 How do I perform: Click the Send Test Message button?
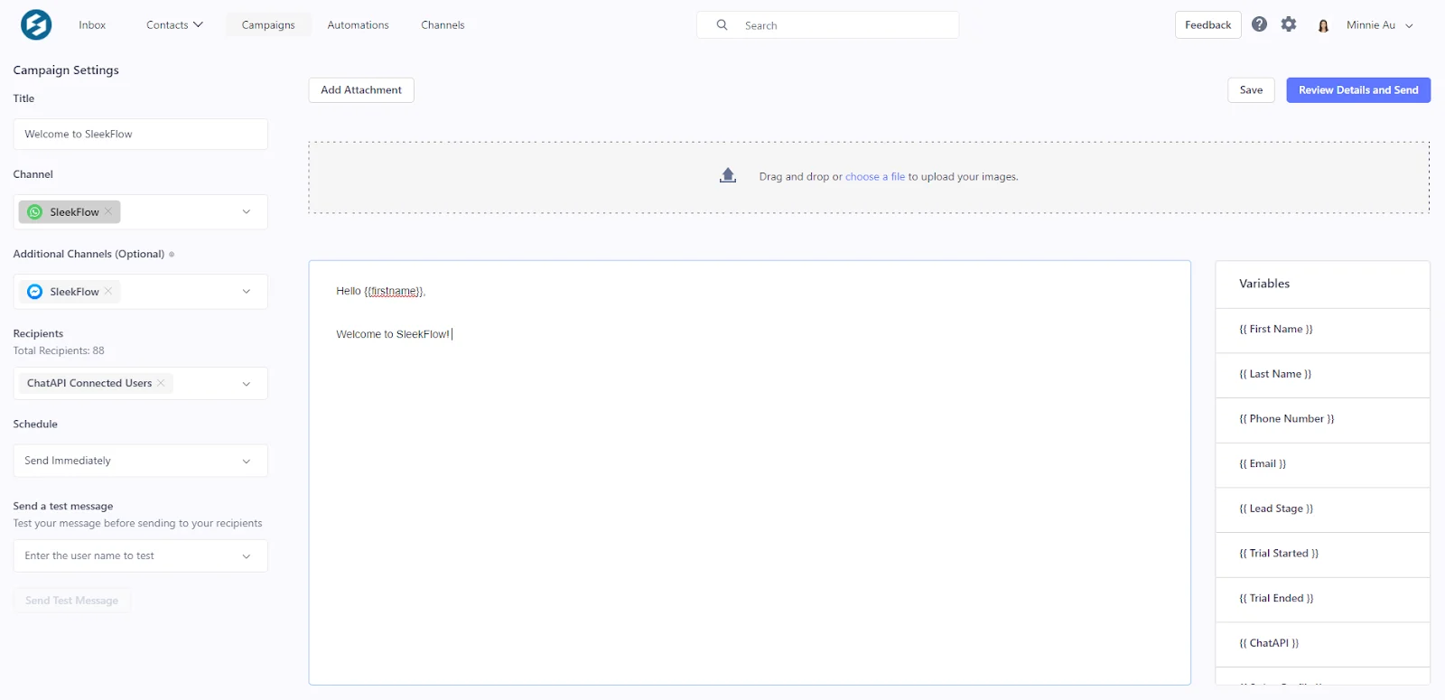72,601
